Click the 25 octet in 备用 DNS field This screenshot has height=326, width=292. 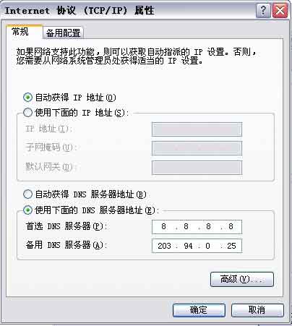click(231, 246)
